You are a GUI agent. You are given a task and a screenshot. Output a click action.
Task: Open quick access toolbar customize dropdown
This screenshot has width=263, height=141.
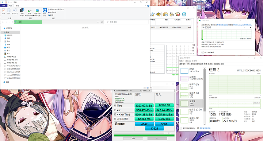click(11, 3)
